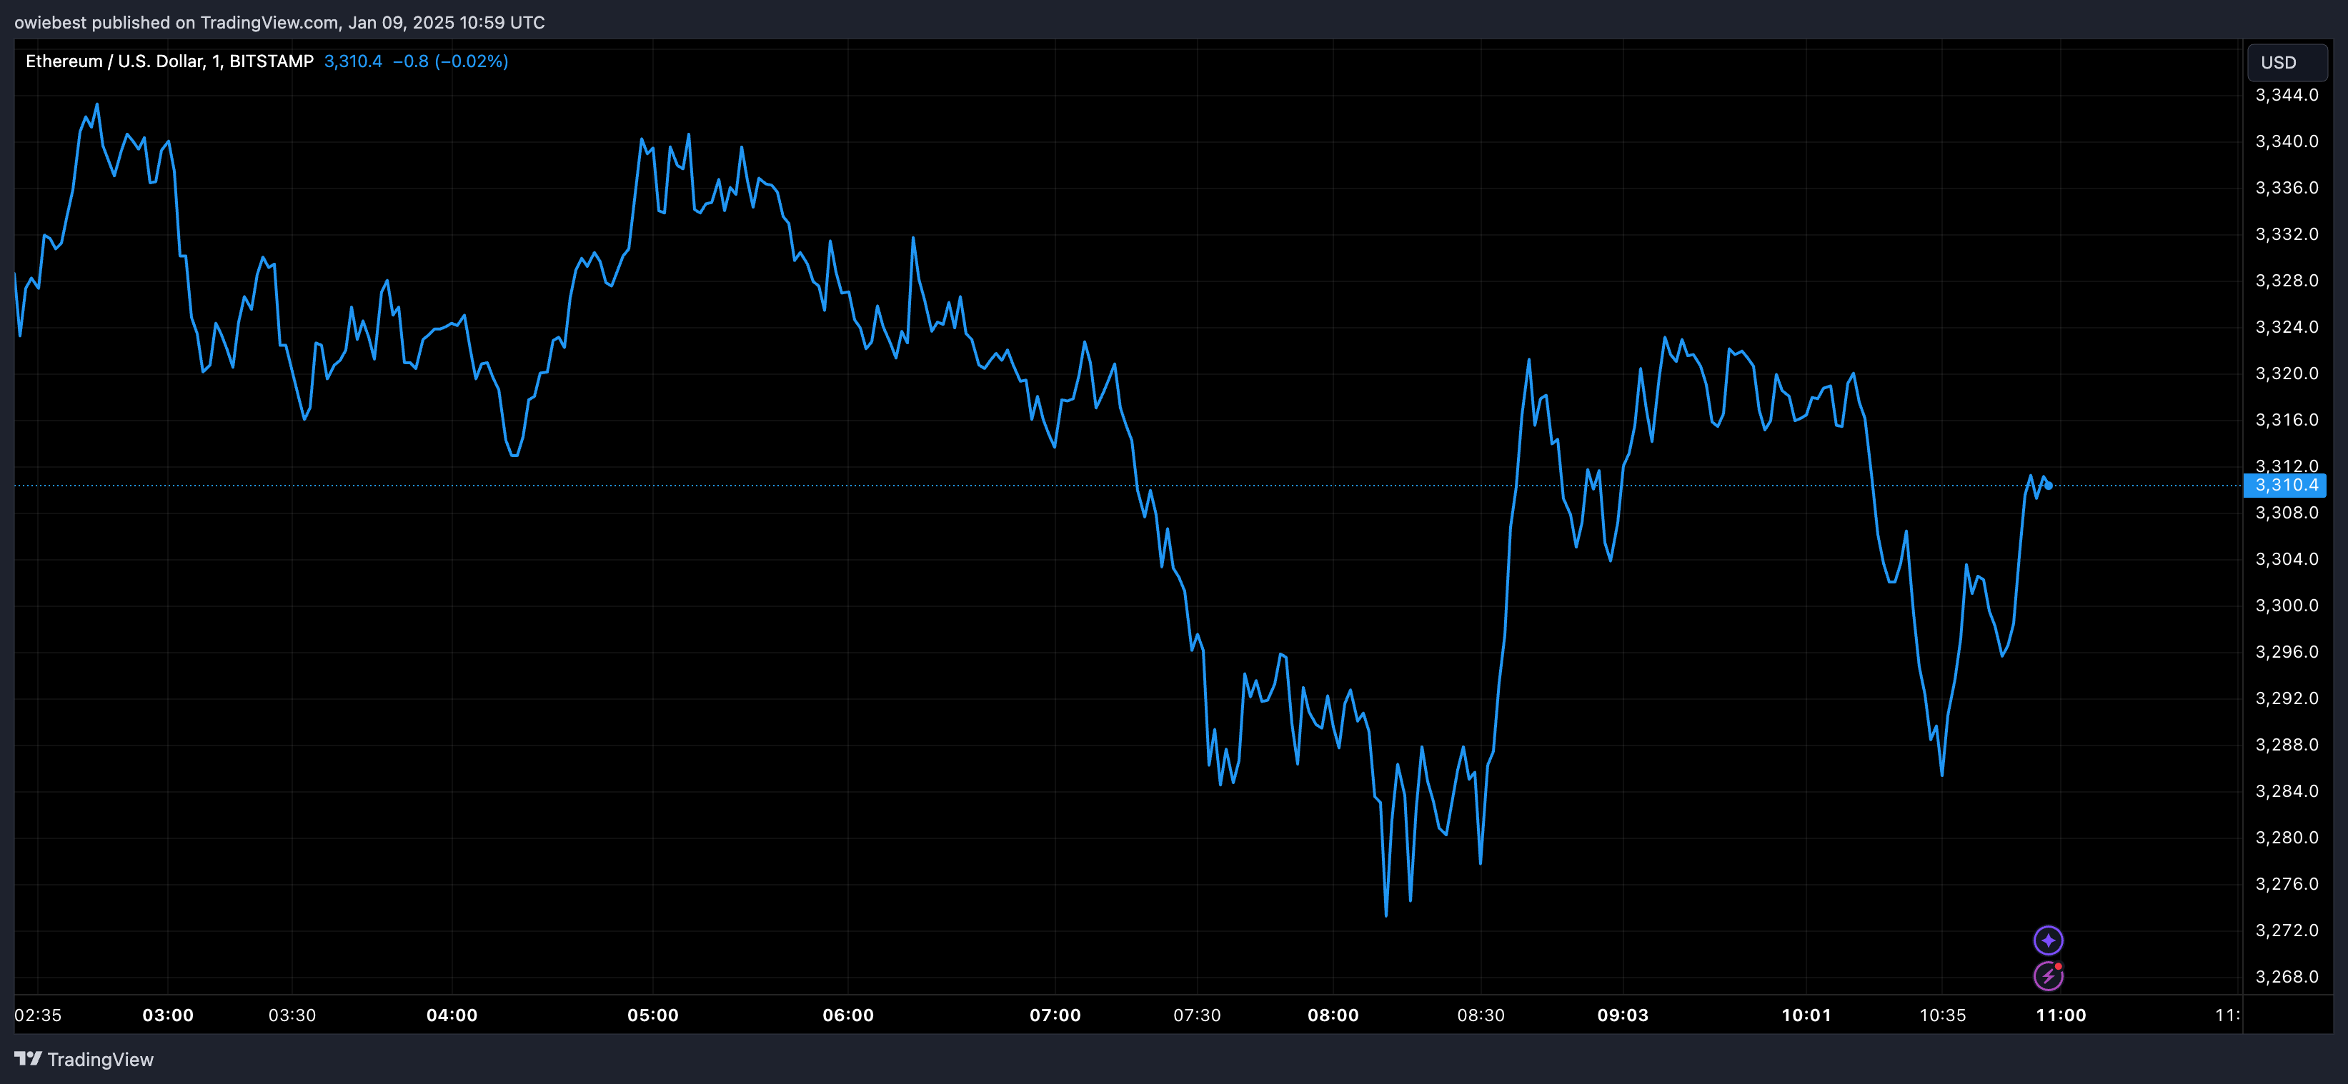
Task: Click the legend price value 3,310.4
Action: pos(353,61)
